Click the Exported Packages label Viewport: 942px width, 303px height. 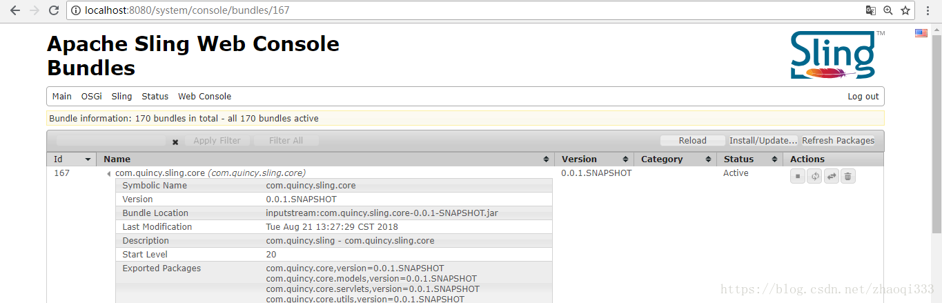pos(161,268)
